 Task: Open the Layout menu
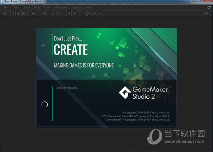pyautogui.click(x=77, y=7)
